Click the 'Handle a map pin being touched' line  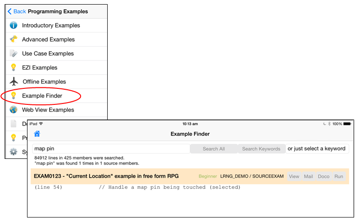(x=170, y=187)
